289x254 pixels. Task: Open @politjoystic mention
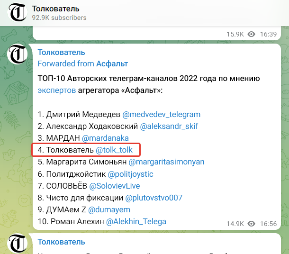coord(130,174)
